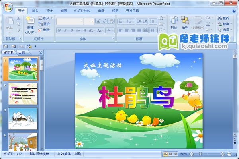The height and width of the screenshot is (159, 239).
Task: Expand the Layout (版式) dropdown
Action: (47, 18)
